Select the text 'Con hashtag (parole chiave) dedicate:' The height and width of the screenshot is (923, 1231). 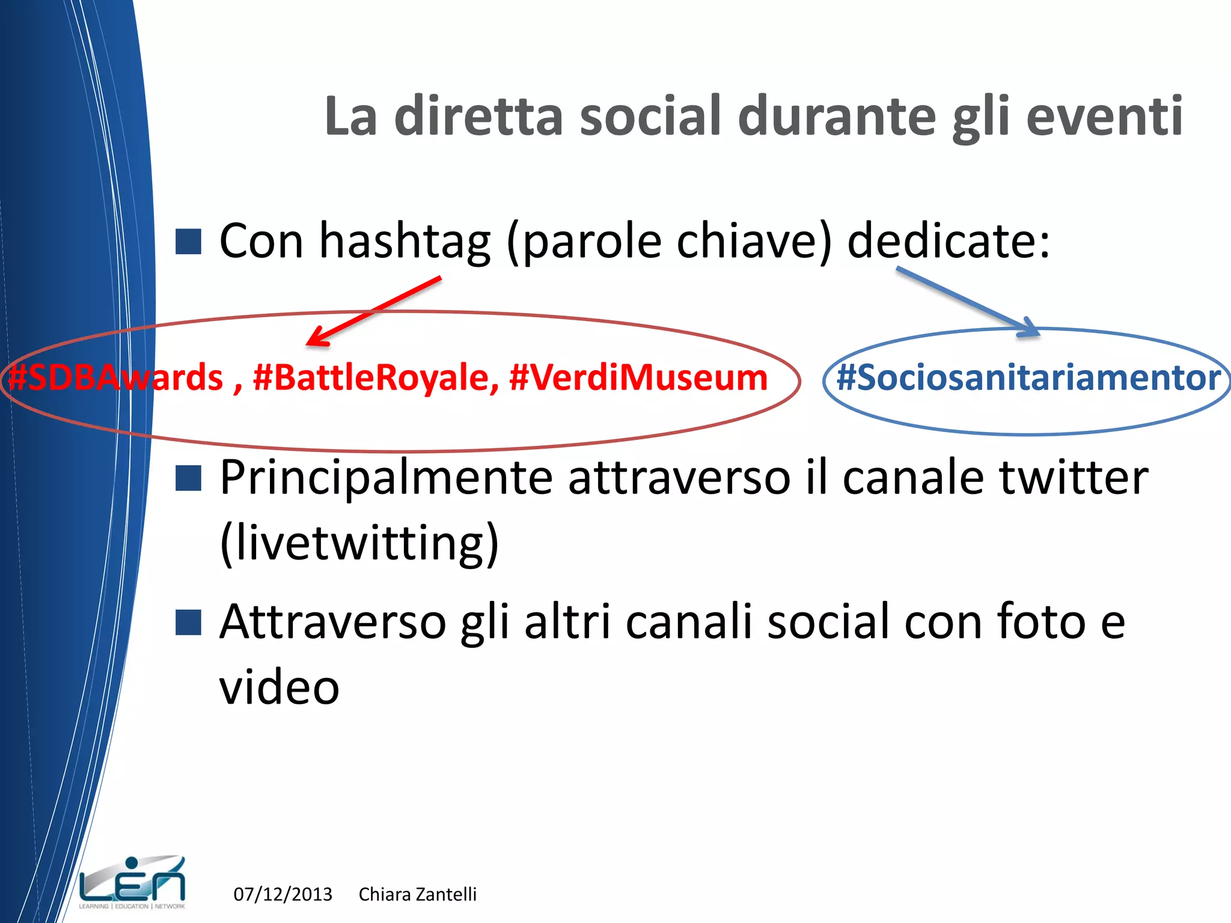635,241
